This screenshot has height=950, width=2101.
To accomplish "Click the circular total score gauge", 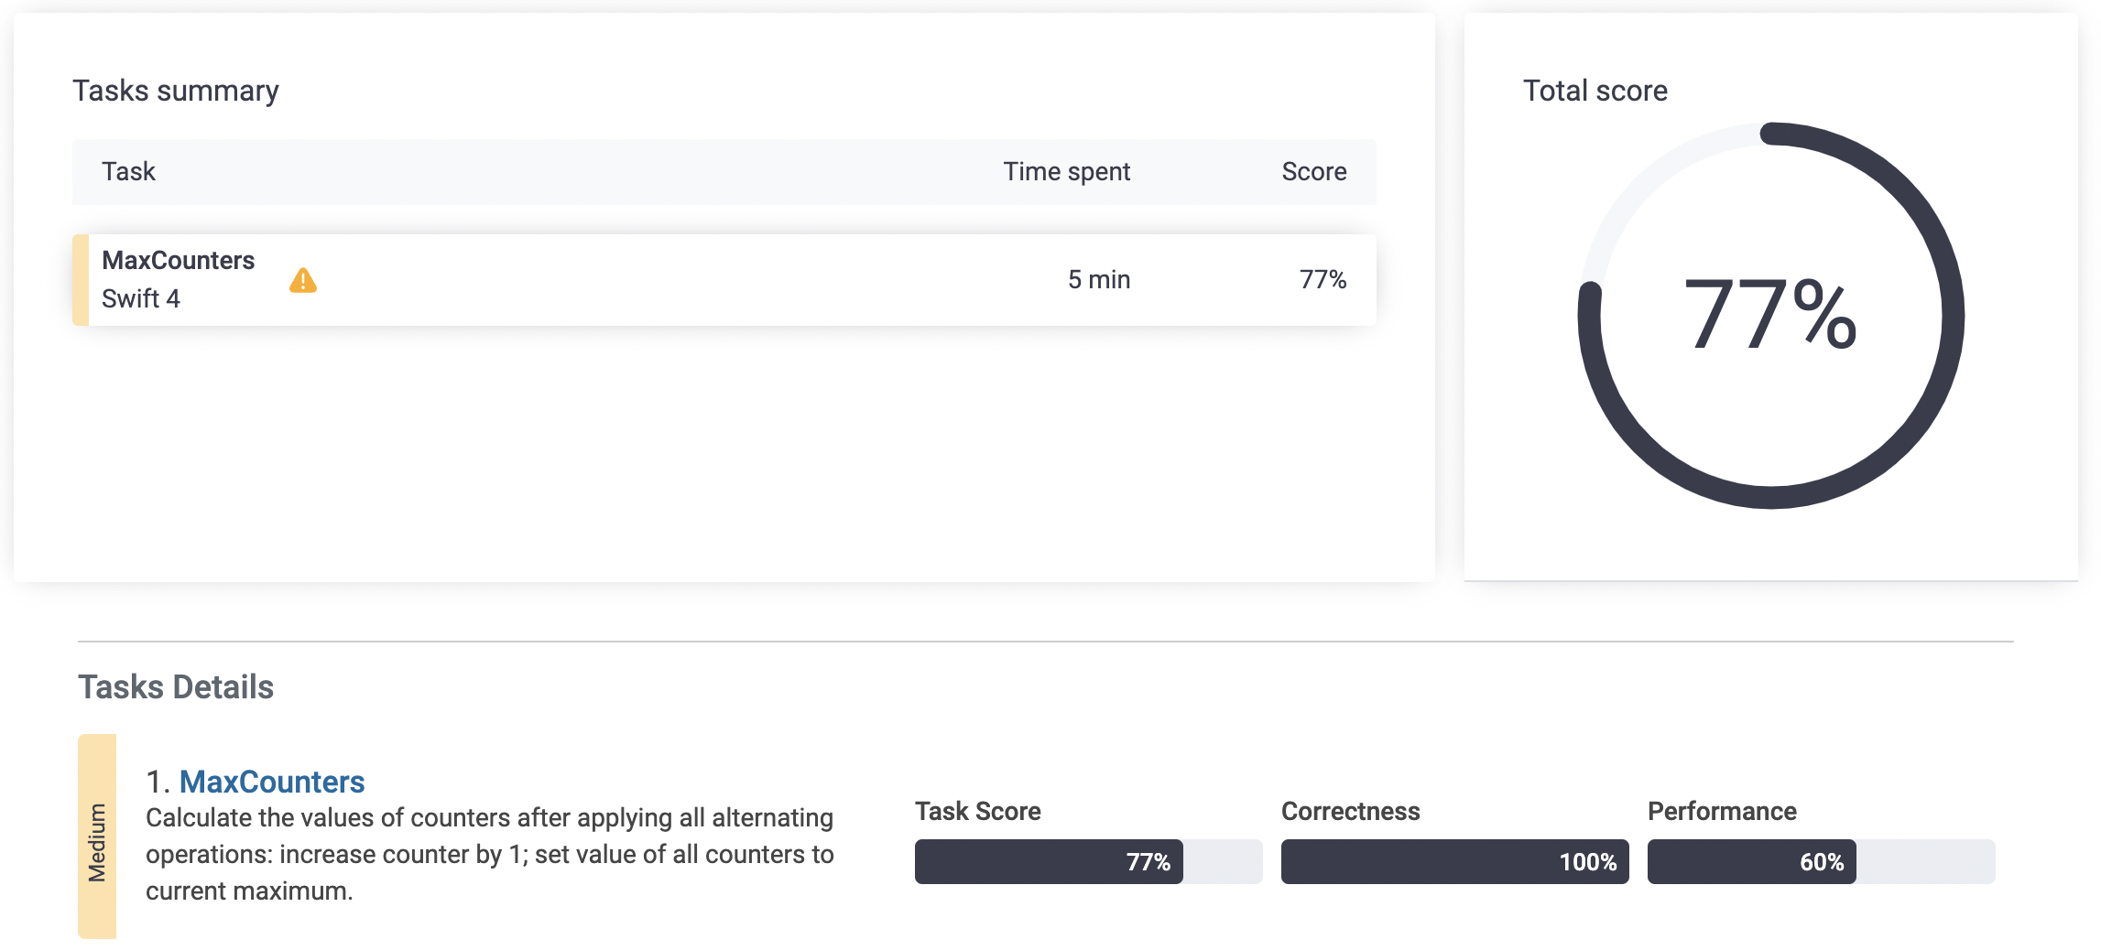I will pos(1770,315).
